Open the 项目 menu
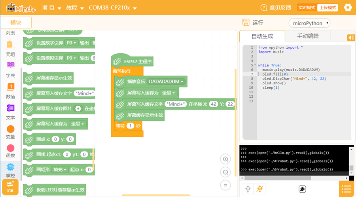Viewport: 356px width, 197px height. (51, 8)
